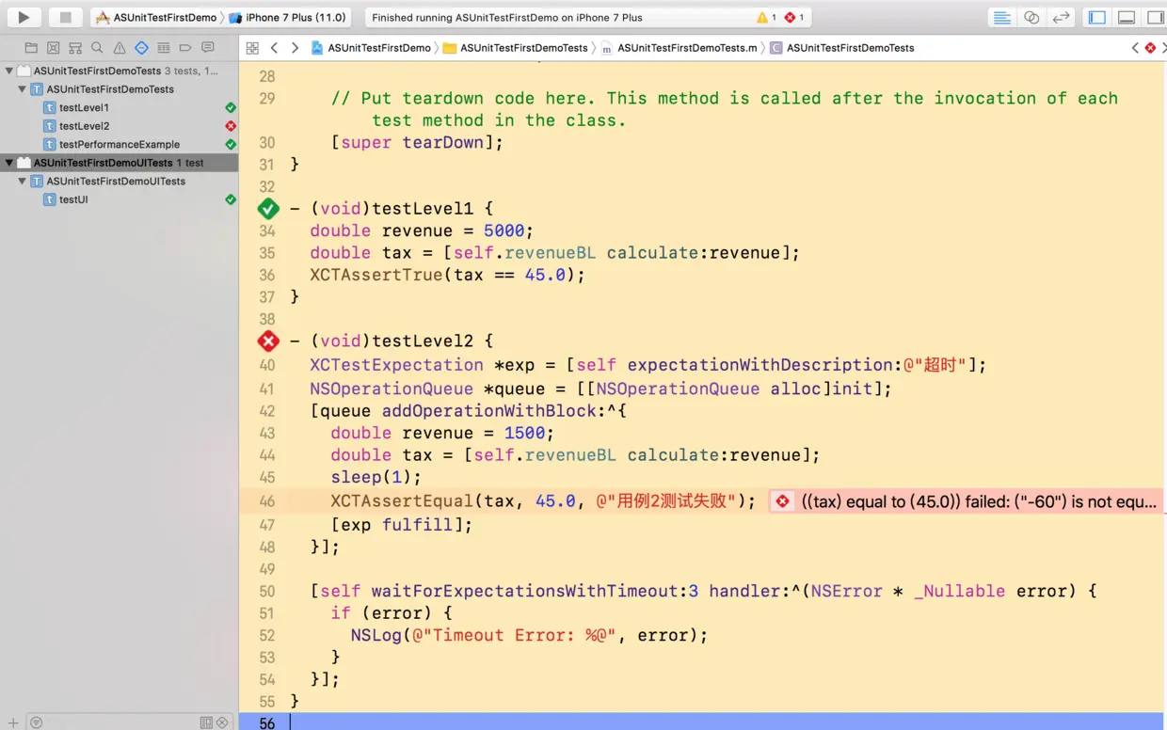
Task: Choose the ASUnitTestFirstDemo scheme
Action: [x=156, y=17]
